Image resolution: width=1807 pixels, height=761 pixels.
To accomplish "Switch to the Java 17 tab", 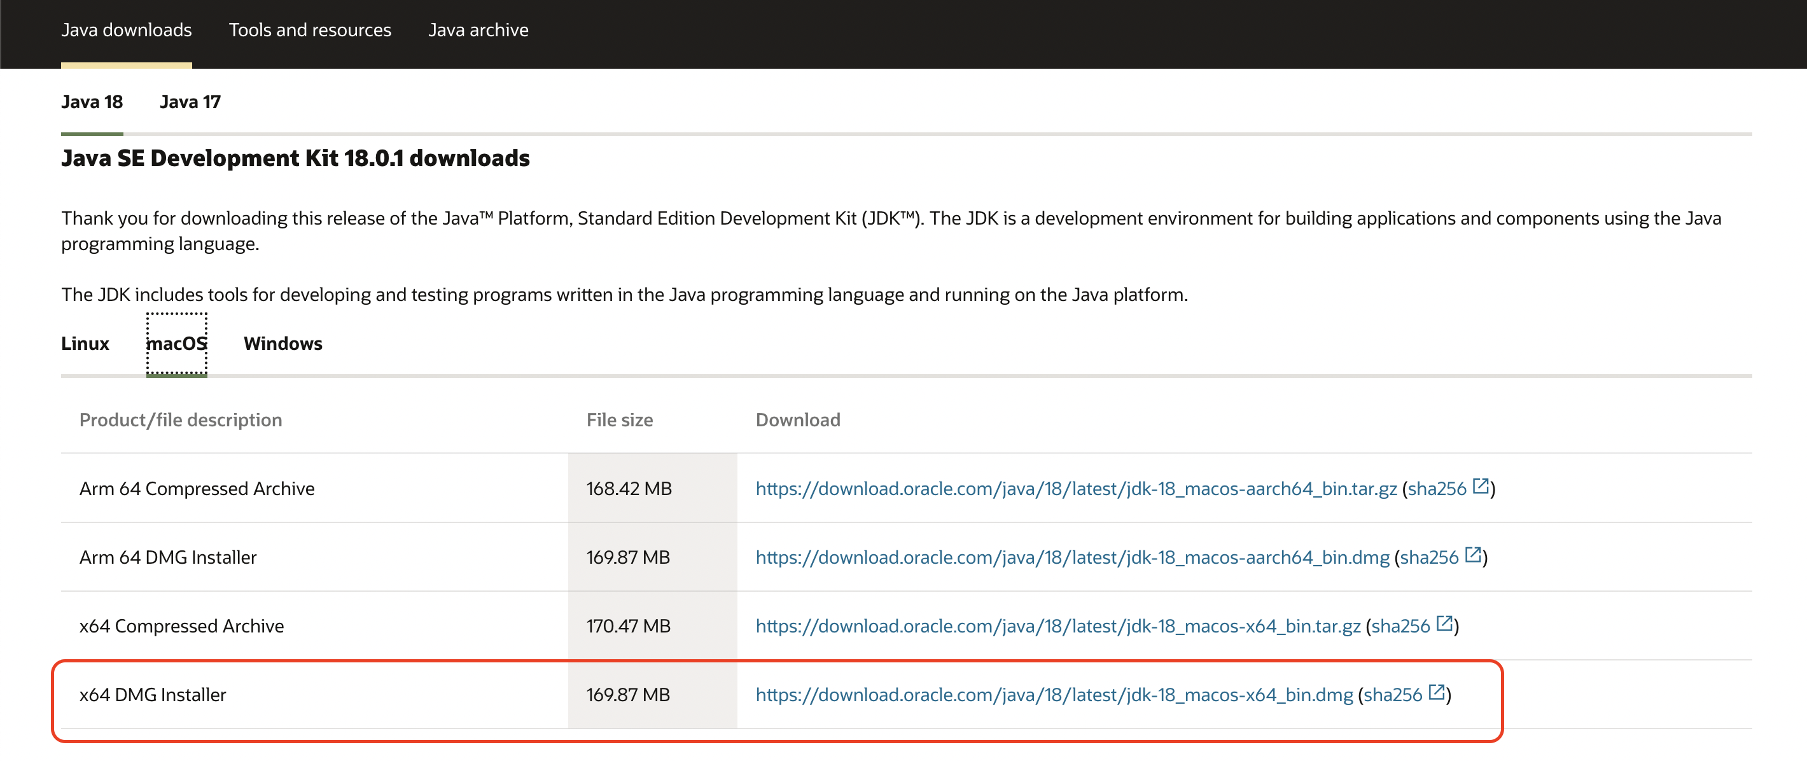I will point(190,102).
